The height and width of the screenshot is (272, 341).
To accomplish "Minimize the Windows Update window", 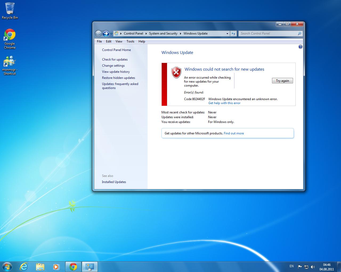I will point(280,24).
